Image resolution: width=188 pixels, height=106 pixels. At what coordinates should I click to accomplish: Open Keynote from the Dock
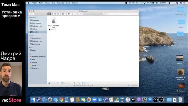122,100
